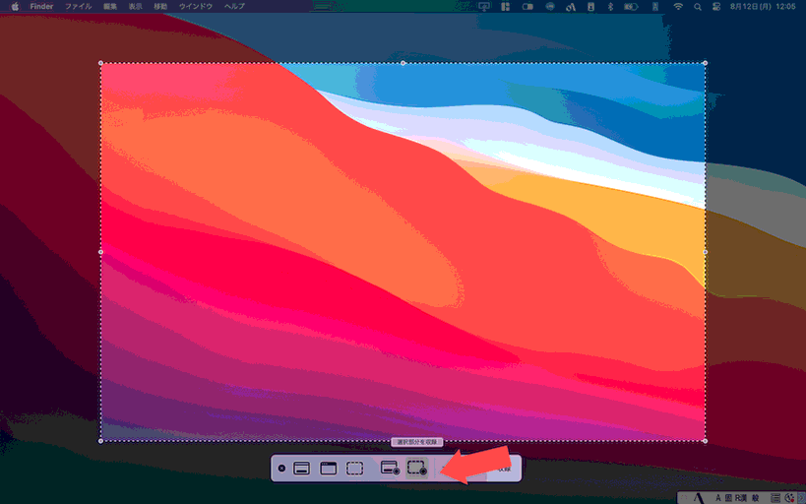Image resolution: width=806 pixels, height=504 pixels.
Task: Open Control Center icon in menu bar
Action: [x=716, y=6]
